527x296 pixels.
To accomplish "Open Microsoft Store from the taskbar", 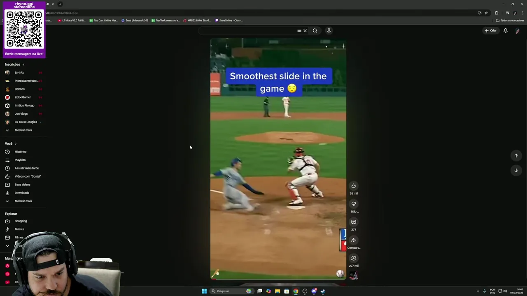I will point(287,291).
